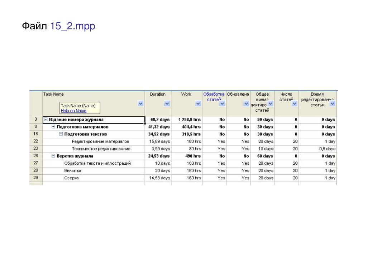Image resolution: width=367 pixels, height=275 pixels.
Task: Open the Duration column filter dropdown
Action: click(x=167, y=103)
